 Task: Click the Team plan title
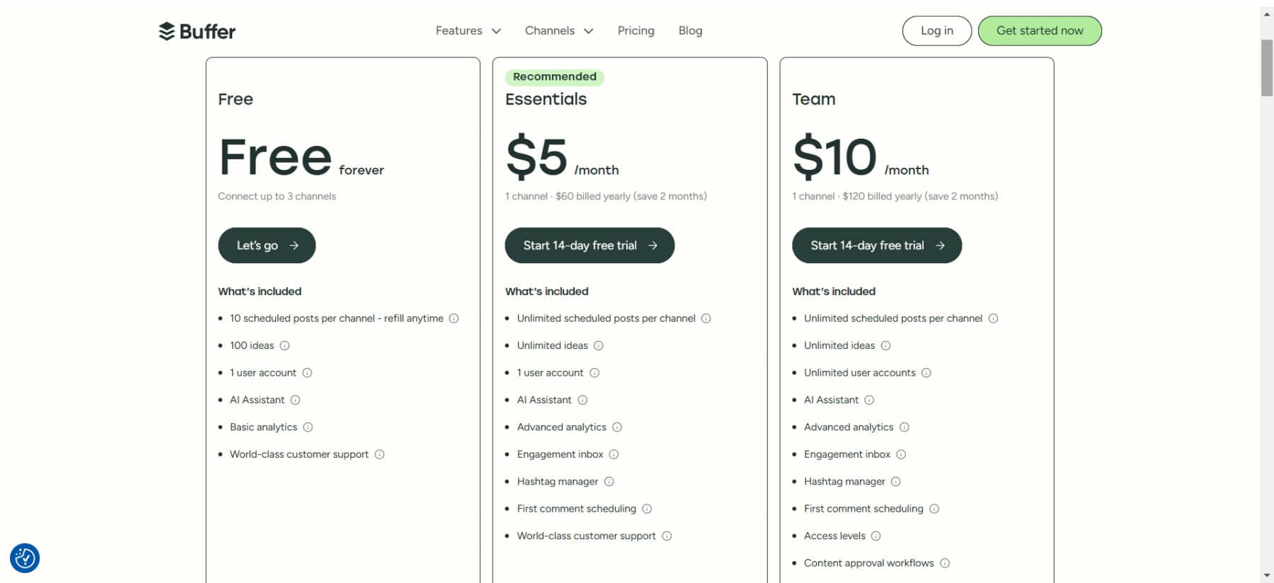click(813, 99)
